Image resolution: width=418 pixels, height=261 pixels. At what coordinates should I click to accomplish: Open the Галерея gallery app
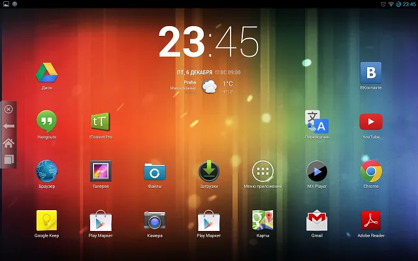[x=101, y=171]
